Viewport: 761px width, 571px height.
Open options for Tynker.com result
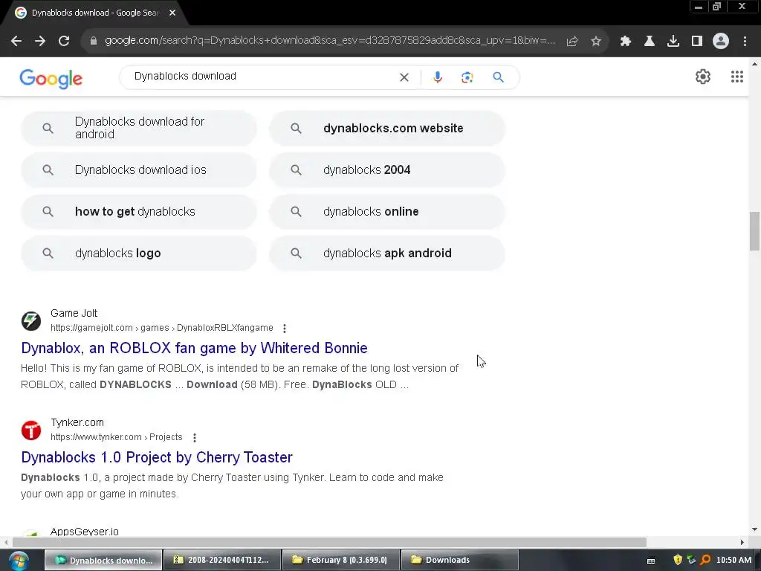tap(195, 438)
